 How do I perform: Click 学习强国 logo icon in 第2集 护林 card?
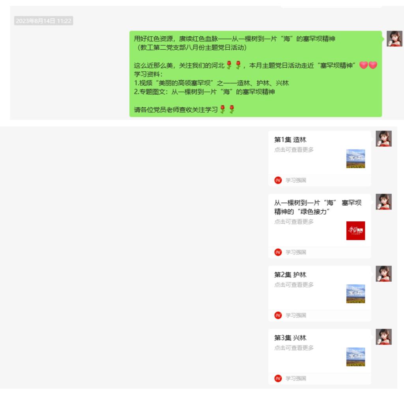(x=278, y=315)
